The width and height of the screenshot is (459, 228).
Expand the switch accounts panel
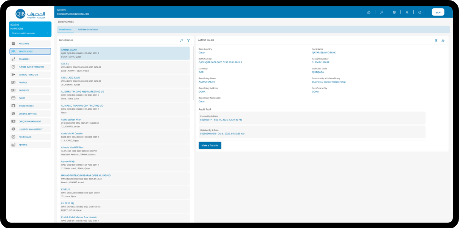click(30, 33)
